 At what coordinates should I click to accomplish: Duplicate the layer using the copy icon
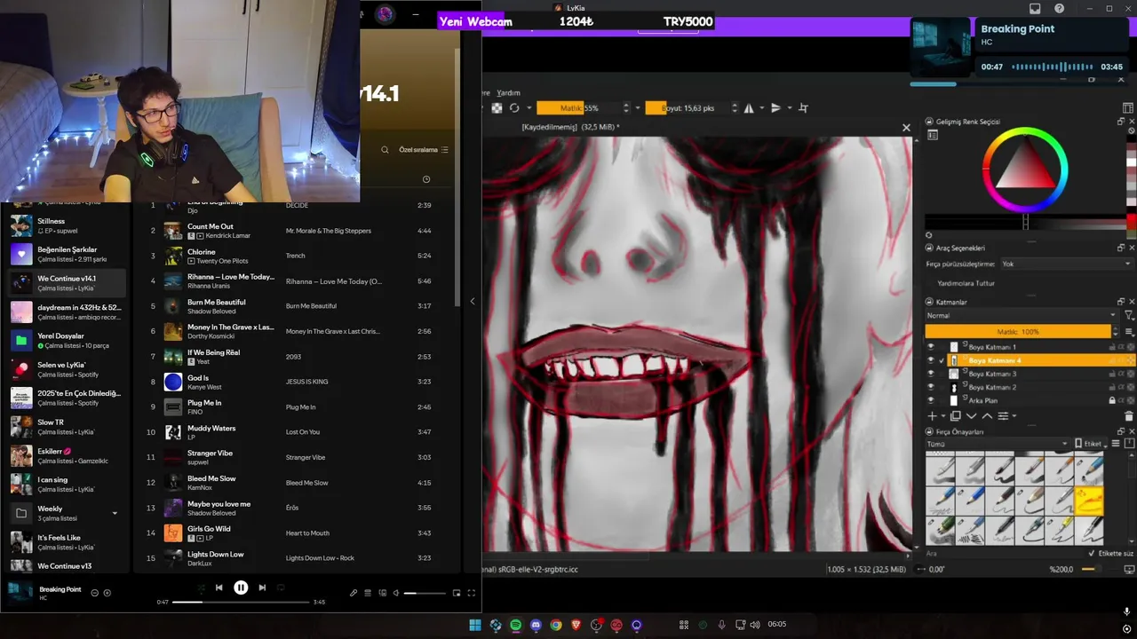coord(956,415)
